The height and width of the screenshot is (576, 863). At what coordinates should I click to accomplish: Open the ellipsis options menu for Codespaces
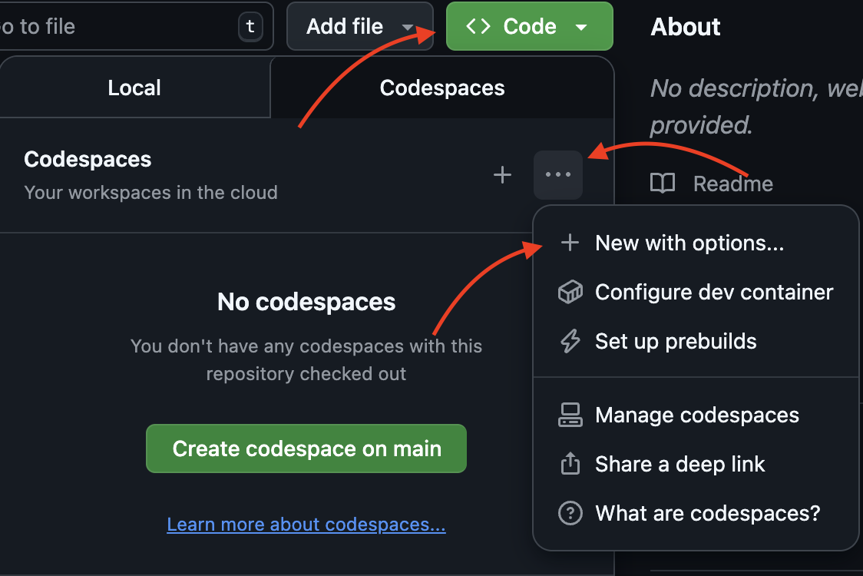pos(557,174)
